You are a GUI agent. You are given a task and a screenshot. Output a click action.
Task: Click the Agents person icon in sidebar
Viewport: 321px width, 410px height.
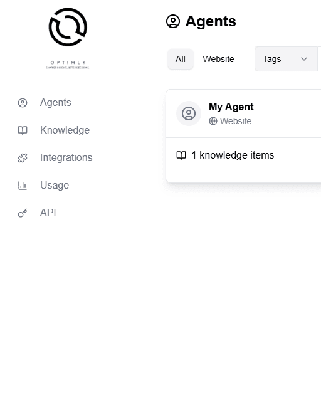pyautogui.click(x=23, y=103)
